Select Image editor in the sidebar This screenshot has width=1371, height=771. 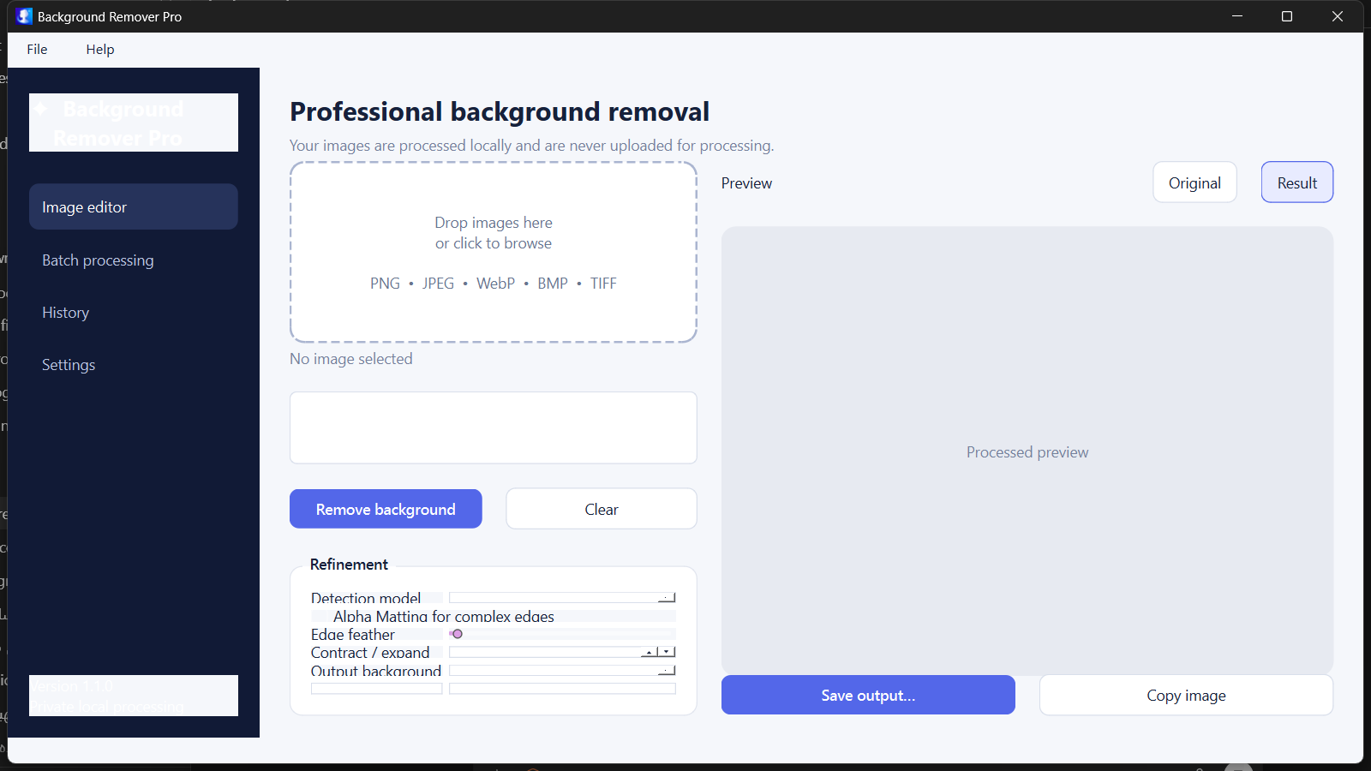[134, 206]
